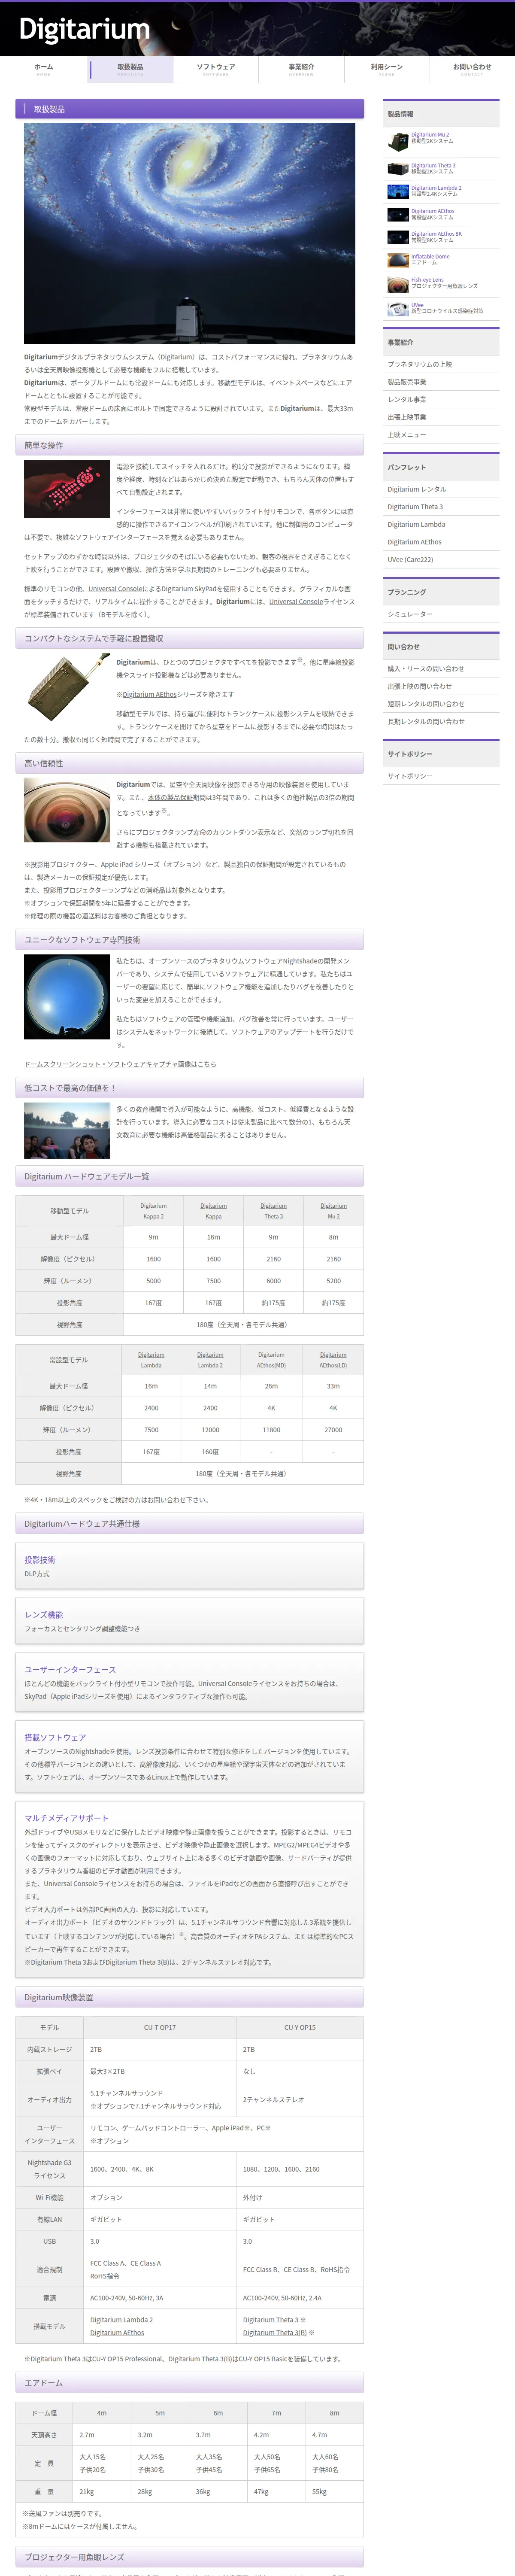Click the first Universal Console link in the remote paragraph

(115, 589)
